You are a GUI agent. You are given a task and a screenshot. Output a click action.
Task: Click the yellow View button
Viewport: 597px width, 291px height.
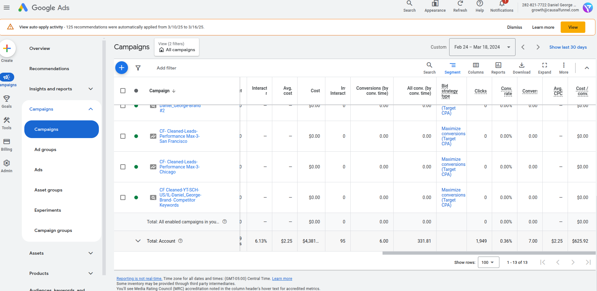[x=573, y=27]
